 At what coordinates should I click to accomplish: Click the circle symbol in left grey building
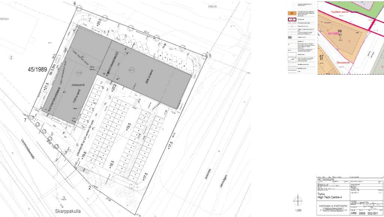coord(78,72)
